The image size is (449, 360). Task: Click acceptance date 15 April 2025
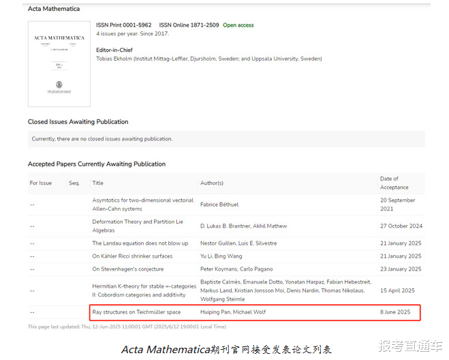coord(397,290)
